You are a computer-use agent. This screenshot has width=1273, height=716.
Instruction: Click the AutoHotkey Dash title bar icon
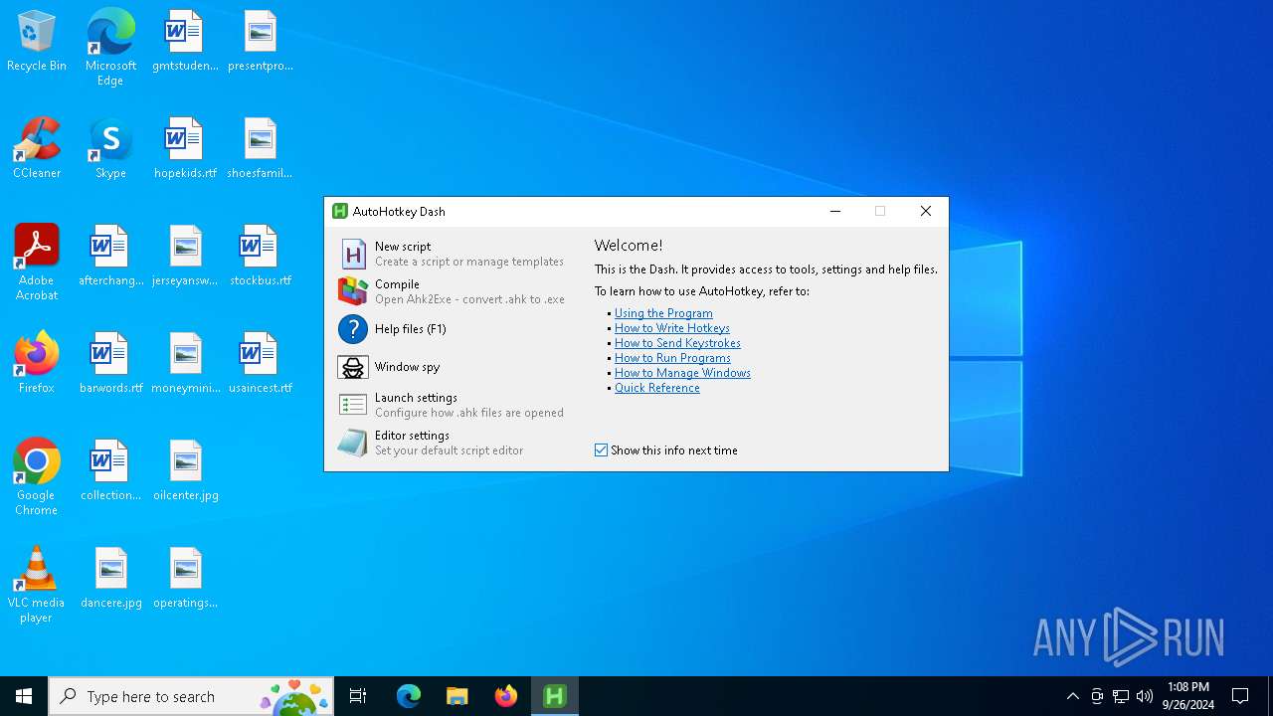pos(340,211)
